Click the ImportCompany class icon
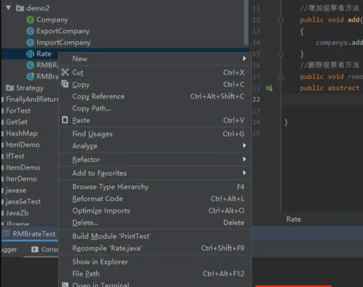Image resolution: width=363 pixels, height=287 pixels. coord(31,43)
